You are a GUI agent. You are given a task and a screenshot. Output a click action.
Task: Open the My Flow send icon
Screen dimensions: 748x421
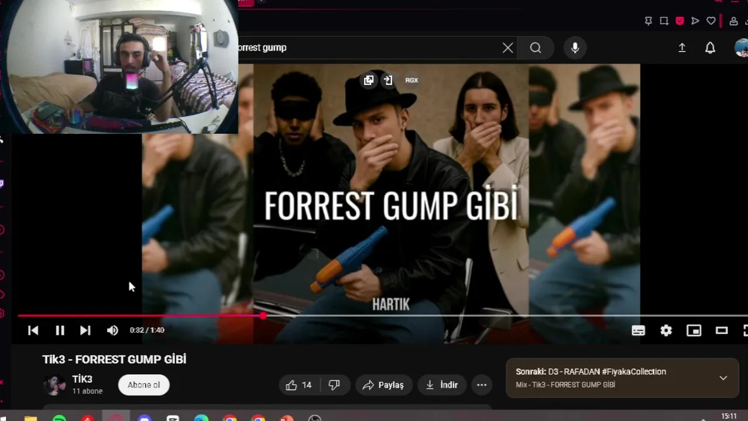pyautogui.click(x=695, y=21)
